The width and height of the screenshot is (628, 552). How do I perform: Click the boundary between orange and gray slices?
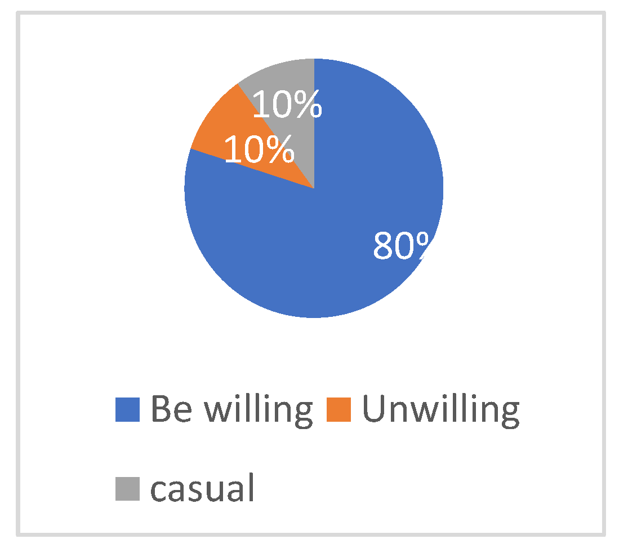(276, 136)
